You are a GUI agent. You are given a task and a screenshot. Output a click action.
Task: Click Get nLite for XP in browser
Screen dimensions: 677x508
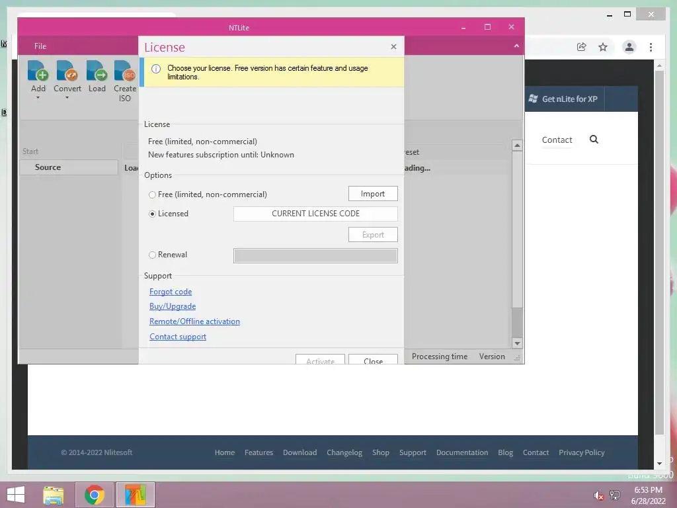tap(563, 99)
